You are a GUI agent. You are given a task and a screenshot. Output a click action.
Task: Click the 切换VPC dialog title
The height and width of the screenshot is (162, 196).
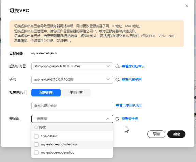19,11
